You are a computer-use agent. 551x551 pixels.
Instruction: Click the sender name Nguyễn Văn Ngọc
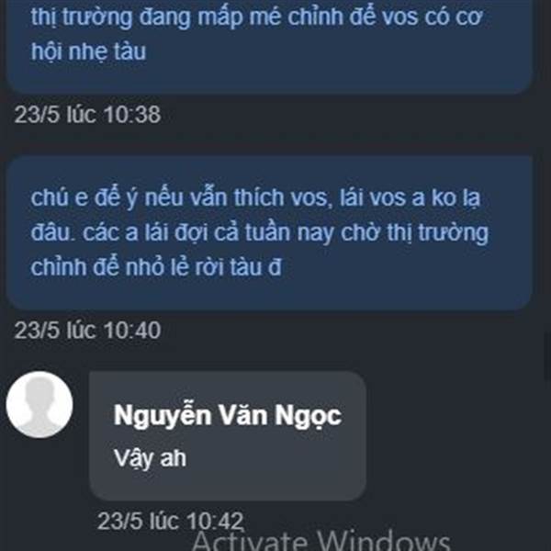pos(228,416)
